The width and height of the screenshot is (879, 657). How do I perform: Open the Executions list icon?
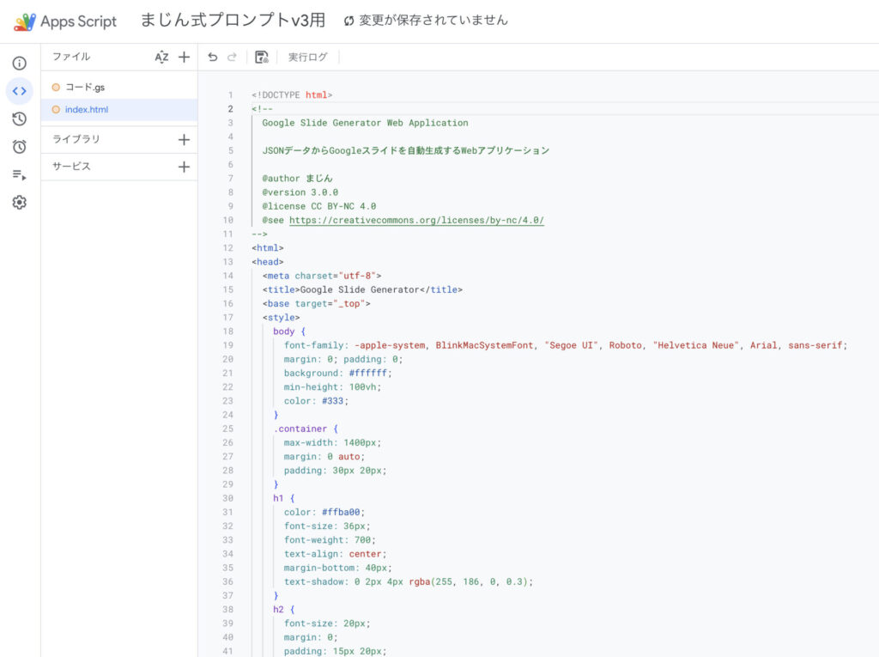19,175
